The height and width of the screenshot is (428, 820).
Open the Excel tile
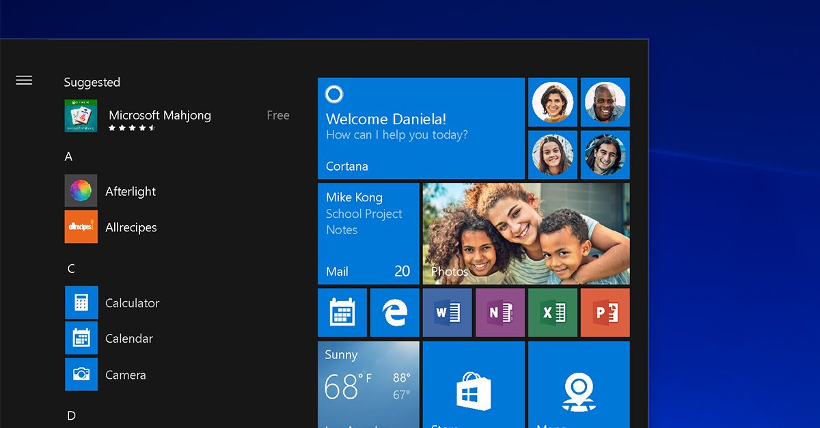pyautogui.click(x=553, y=313)
